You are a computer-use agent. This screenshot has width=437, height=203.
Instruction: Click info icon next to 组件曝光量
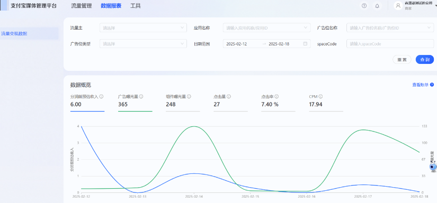(189, 97)
